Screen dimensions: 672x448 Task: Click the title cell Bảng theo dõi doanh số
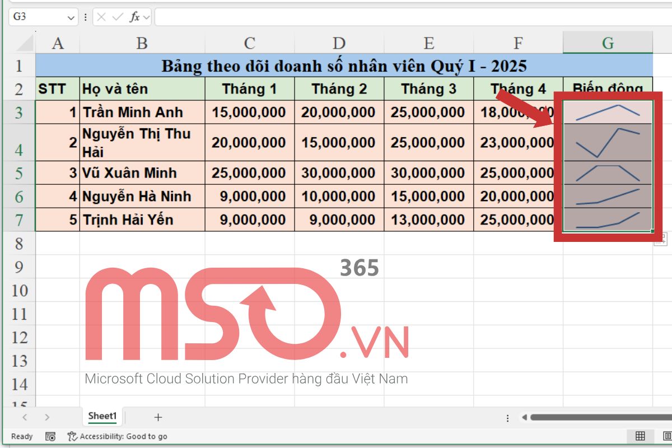point(344,66)
